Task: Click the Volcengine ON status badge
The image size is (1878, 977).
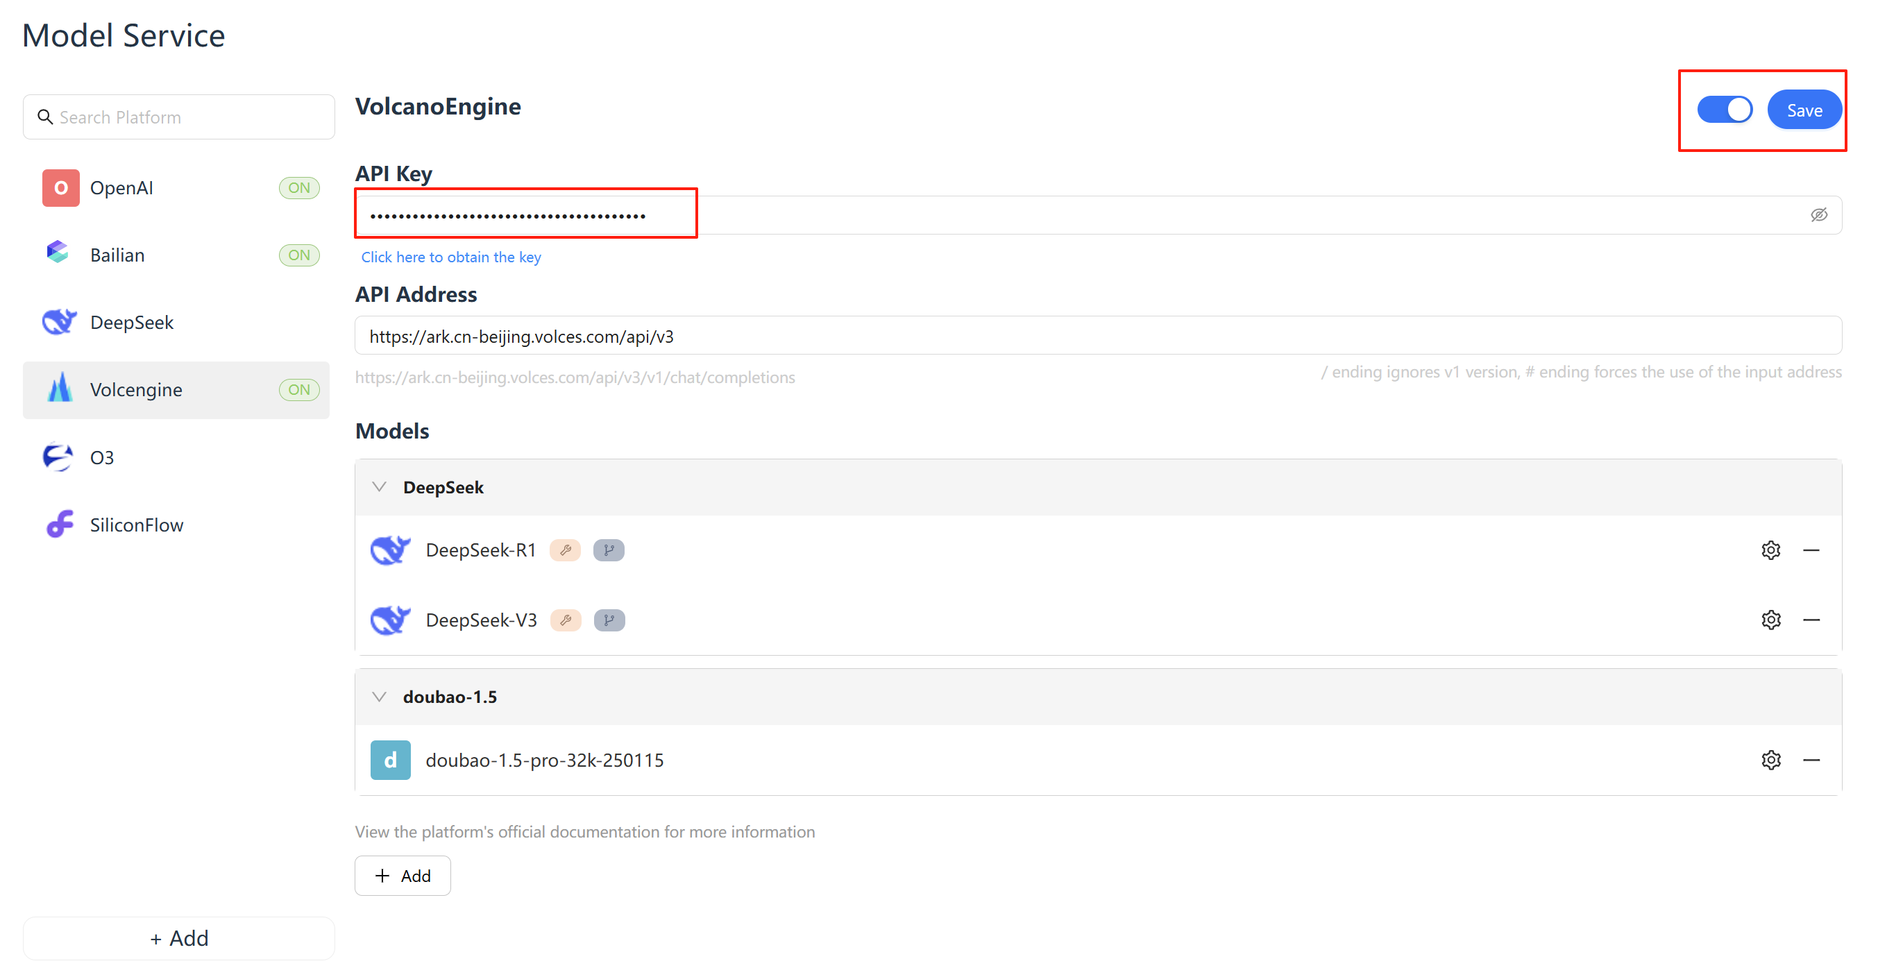Action: [x=299, y=389]
